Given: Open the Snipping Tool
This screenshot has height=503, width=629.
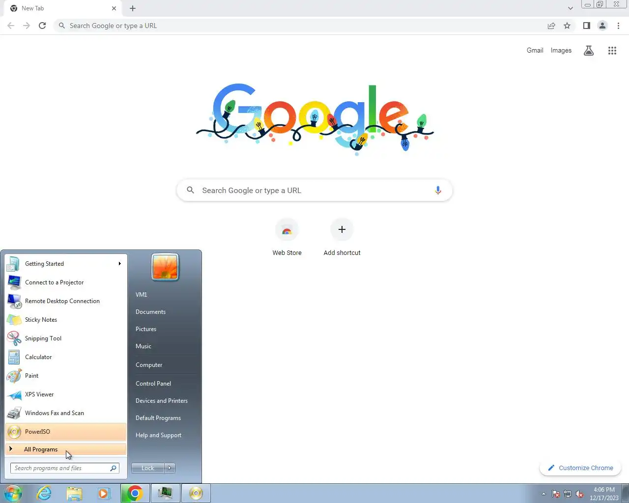Looking at the screenshot, I should pos(66,338).
